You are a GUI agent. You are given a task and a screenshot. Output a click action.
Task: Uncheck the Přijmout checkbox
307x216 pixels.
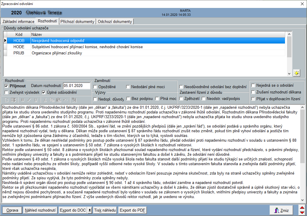tap(7, 86)
